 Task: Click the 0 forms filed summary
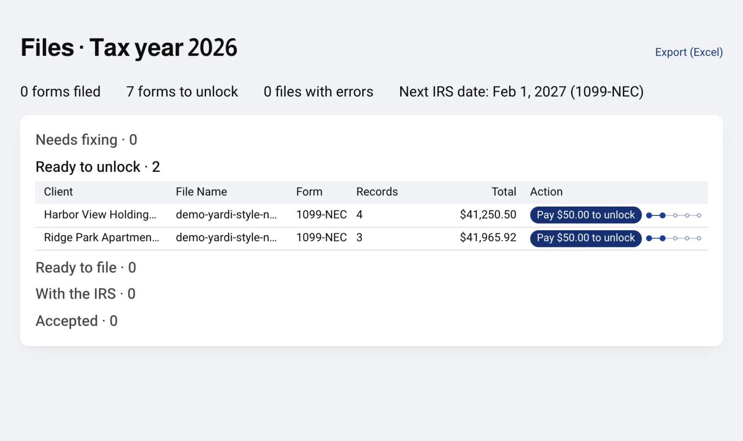60,91
